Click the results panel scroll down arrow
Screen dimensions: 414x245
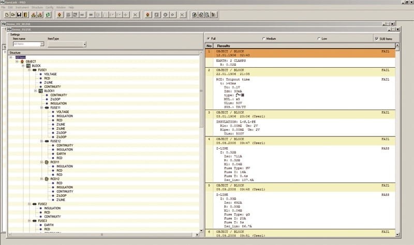pos(397,235)
